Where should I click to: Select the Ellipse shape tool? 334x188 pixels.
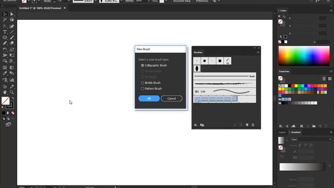point(5,38)
